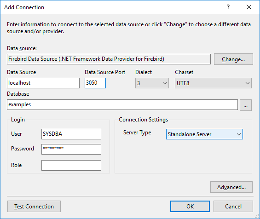Image resolution: width=260 pixels, height=219 pixels.
Task: Open the Charset UTF8 dropdown
Action: (x=213, y=83)
